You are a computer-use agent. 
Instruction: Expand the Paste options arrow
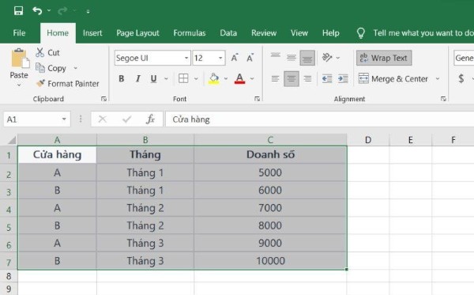(x=19, y=85)
